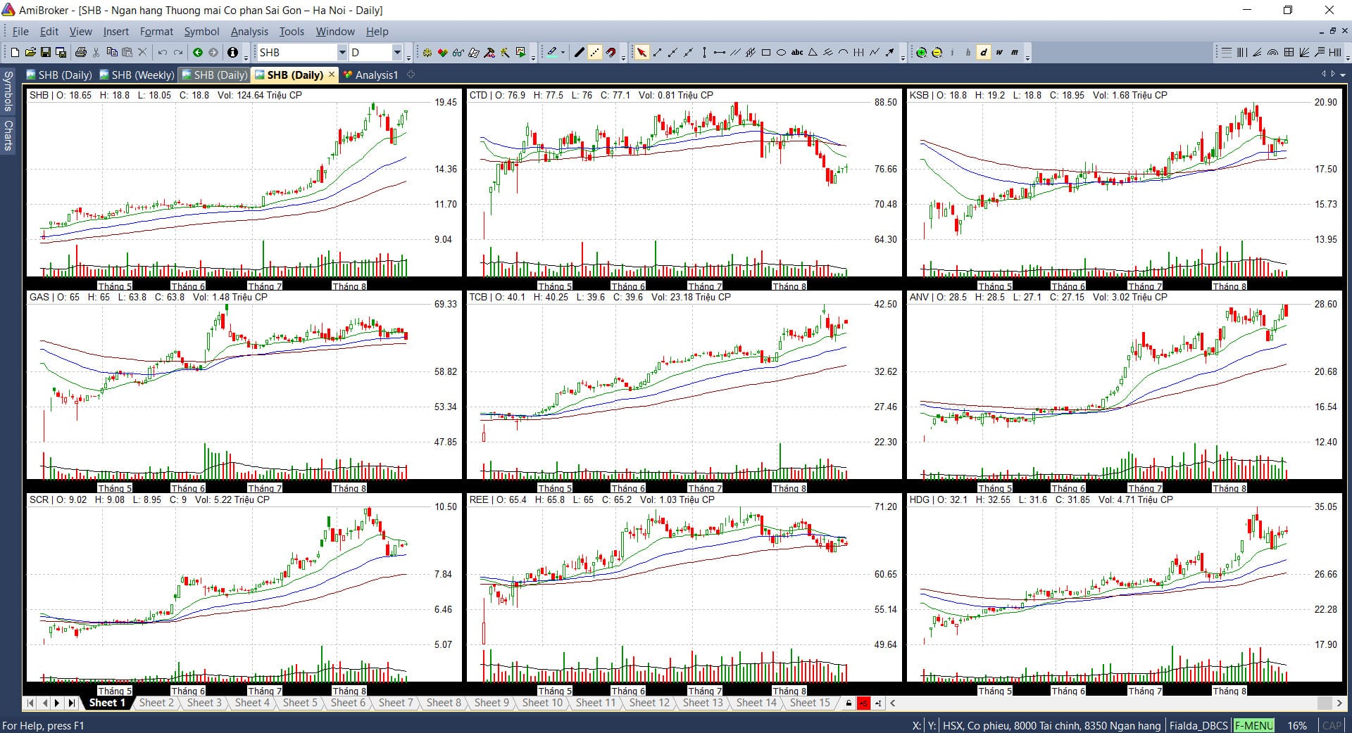Toggle the sheet lock icon near Sheet 15
1352x733 pixels.
[x=849, y=703]
